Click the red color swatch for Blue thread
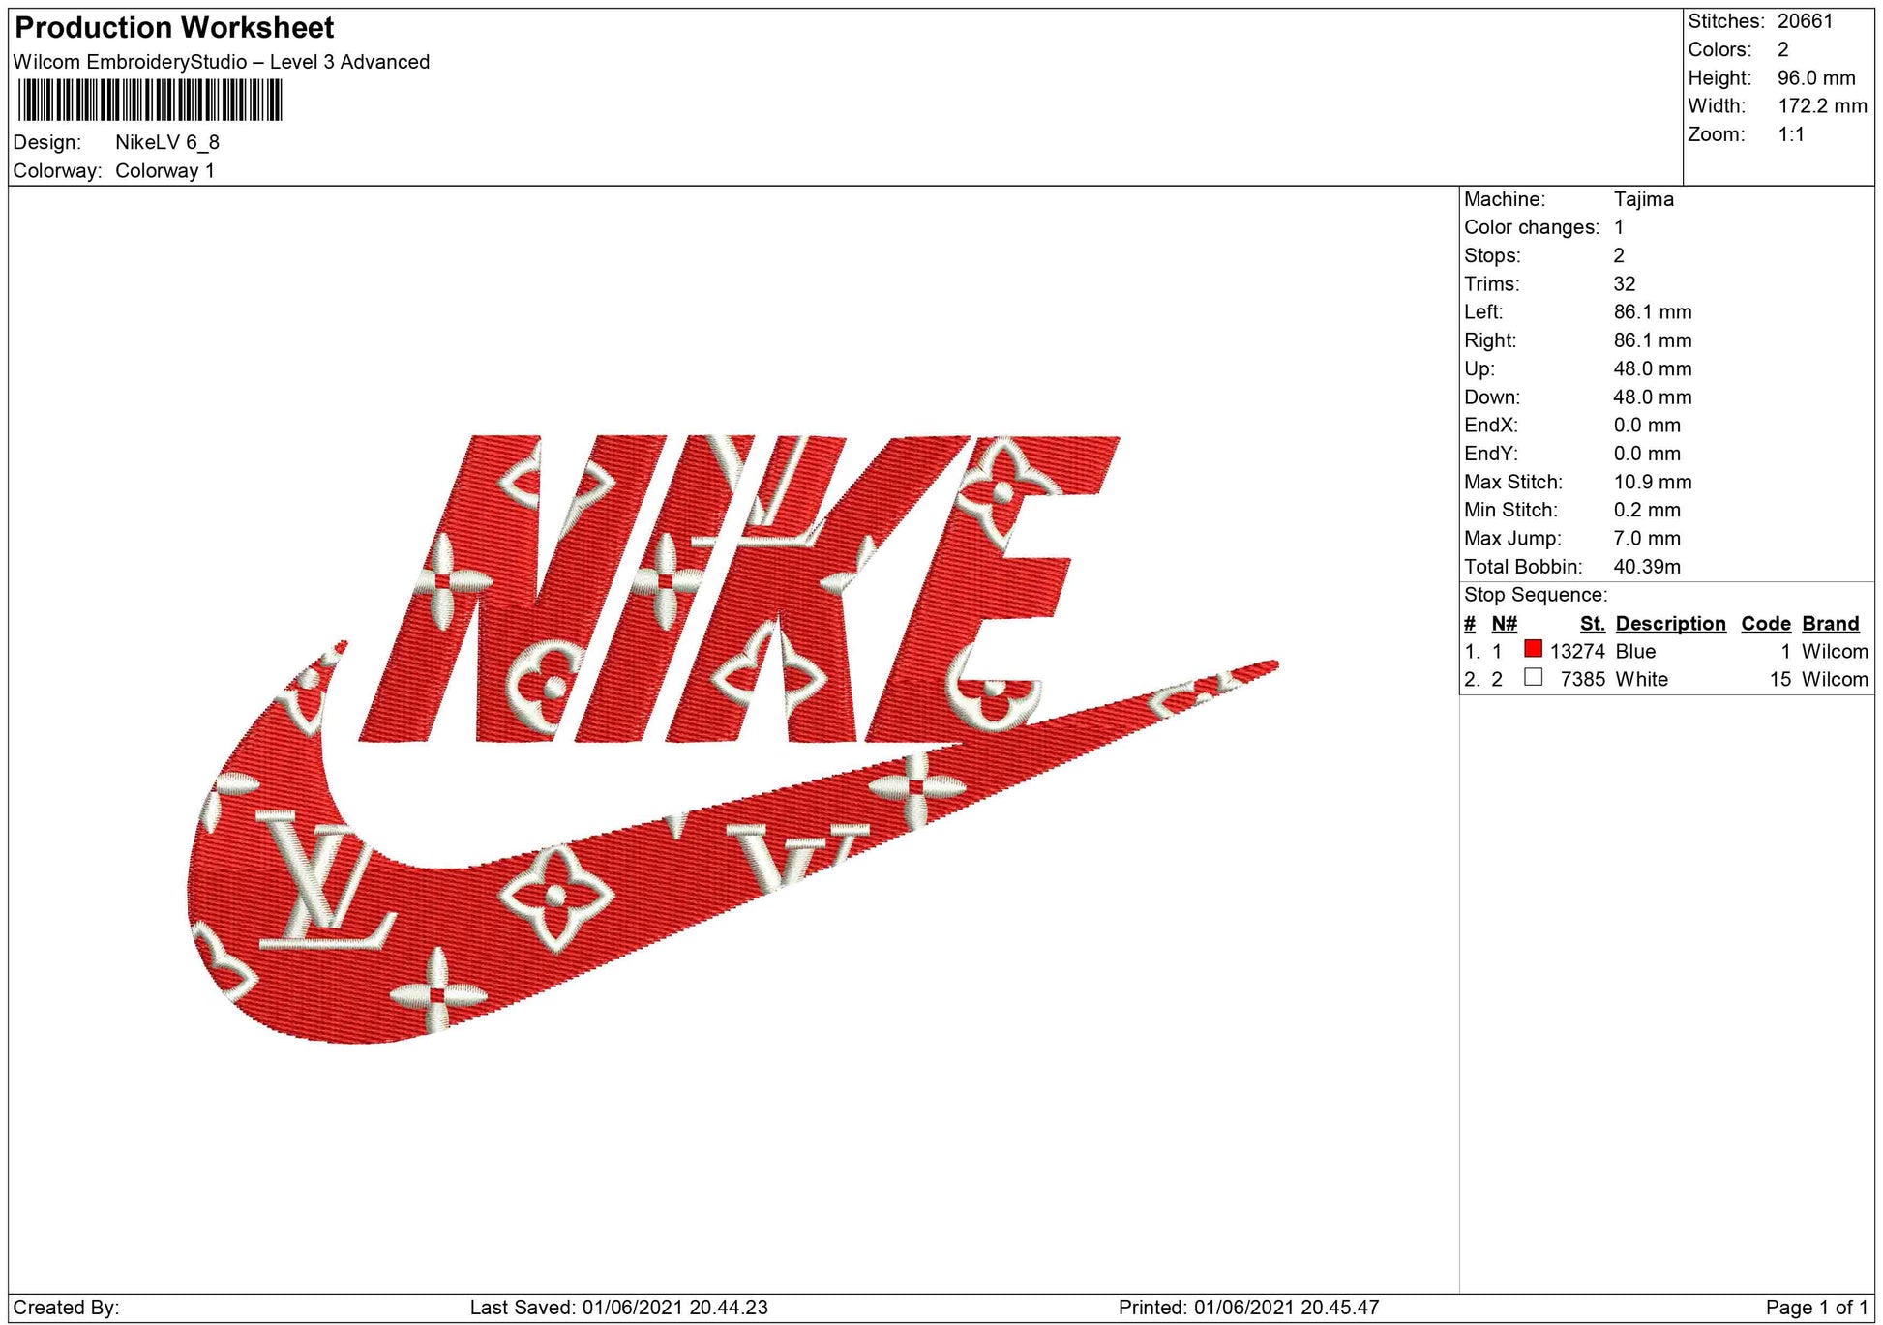Screen dimensions: 1883x1325 (1533, 649)
